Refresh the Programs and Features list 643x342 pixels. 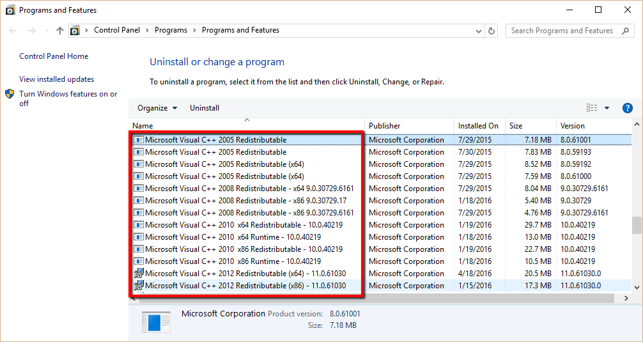(x=492, y=31)
